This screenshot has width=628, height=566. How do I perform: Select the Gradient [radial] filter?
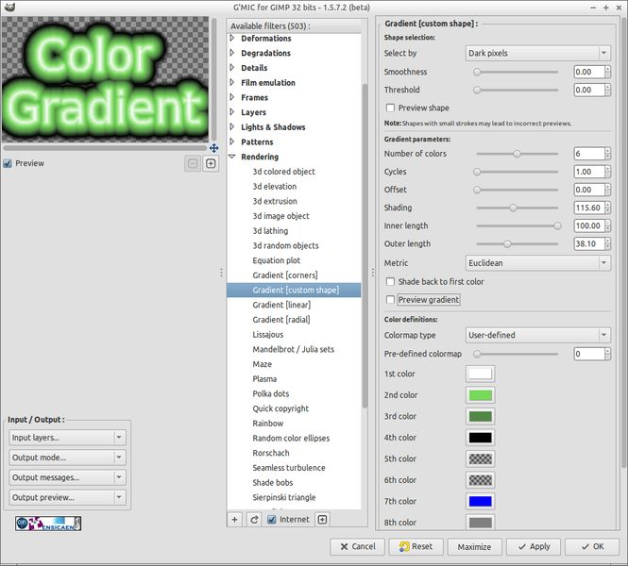(x=281, y=320)
